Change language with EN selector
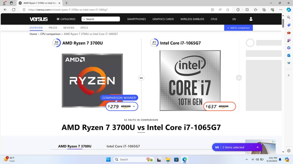The width and height of the screenshot is (293, 164). [x=234, y=19]
